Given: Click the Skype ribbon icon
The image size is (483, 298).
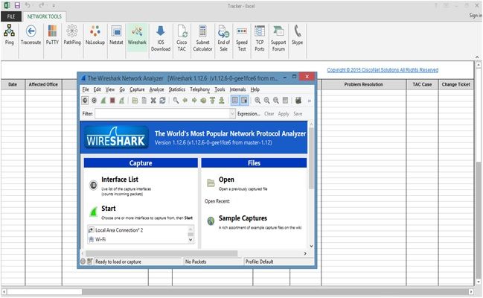Looking at the screenshot, I should tap(298, 34).
